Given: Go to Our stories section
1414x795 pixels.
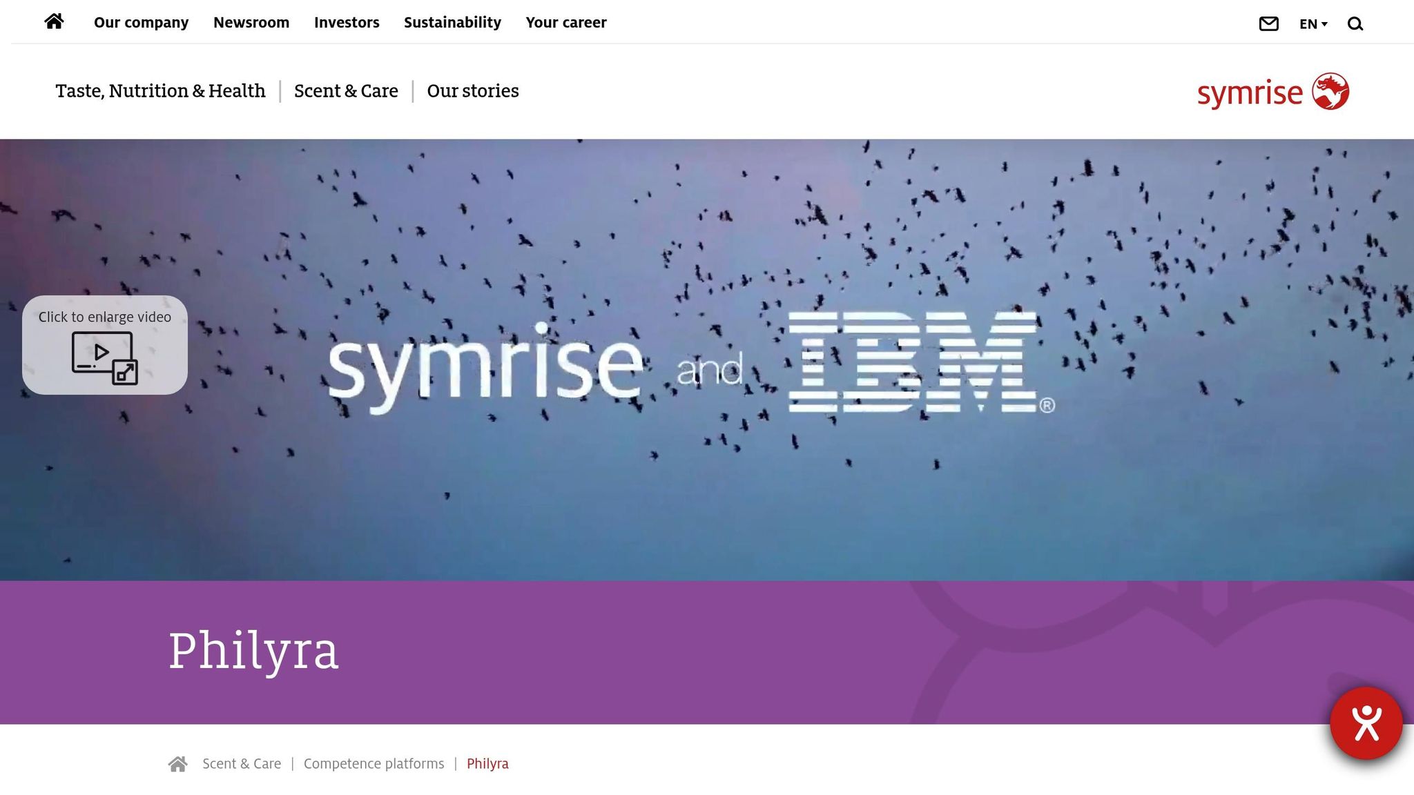Looking at the screenshot, I should [472, 91].
